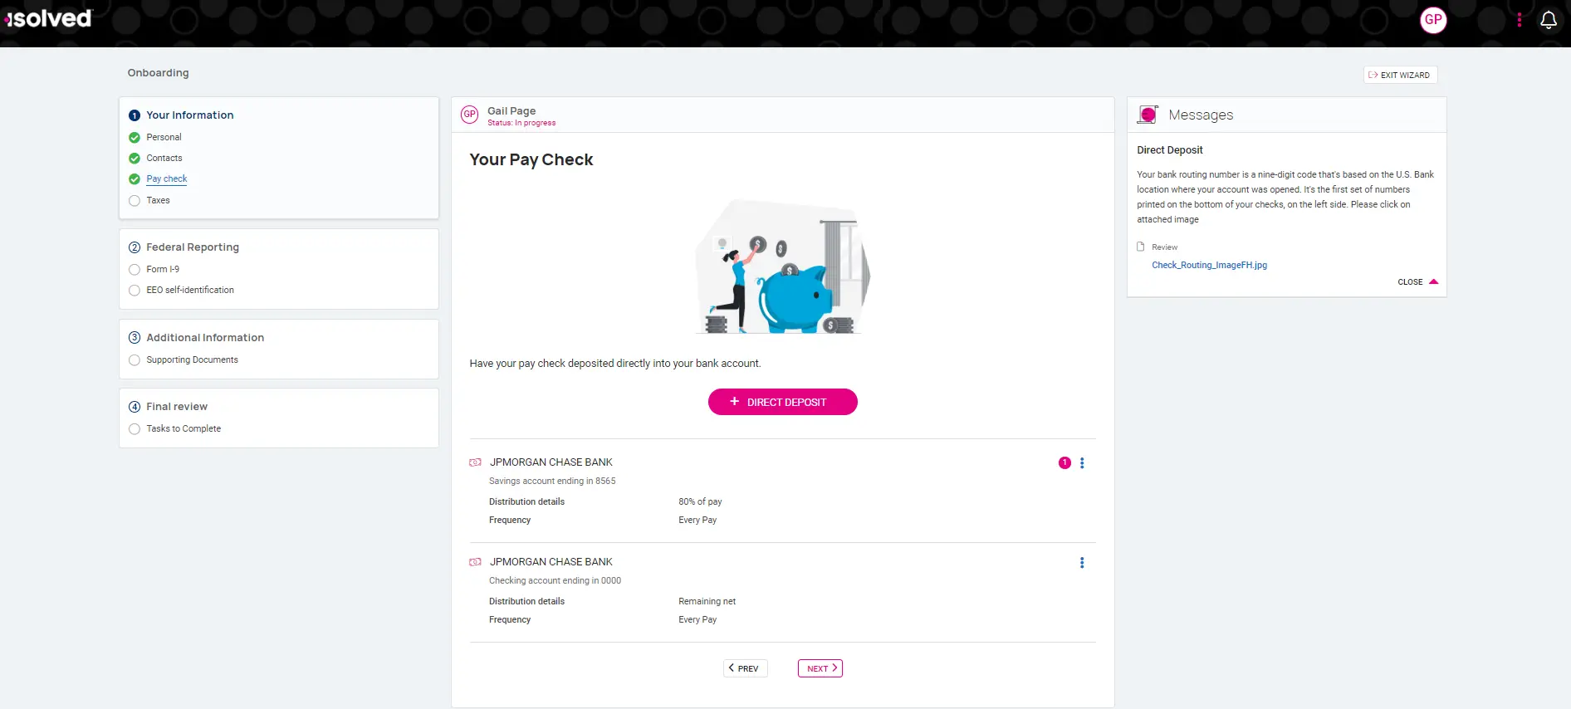Click the GP user avatar in header

[1433, 20]
